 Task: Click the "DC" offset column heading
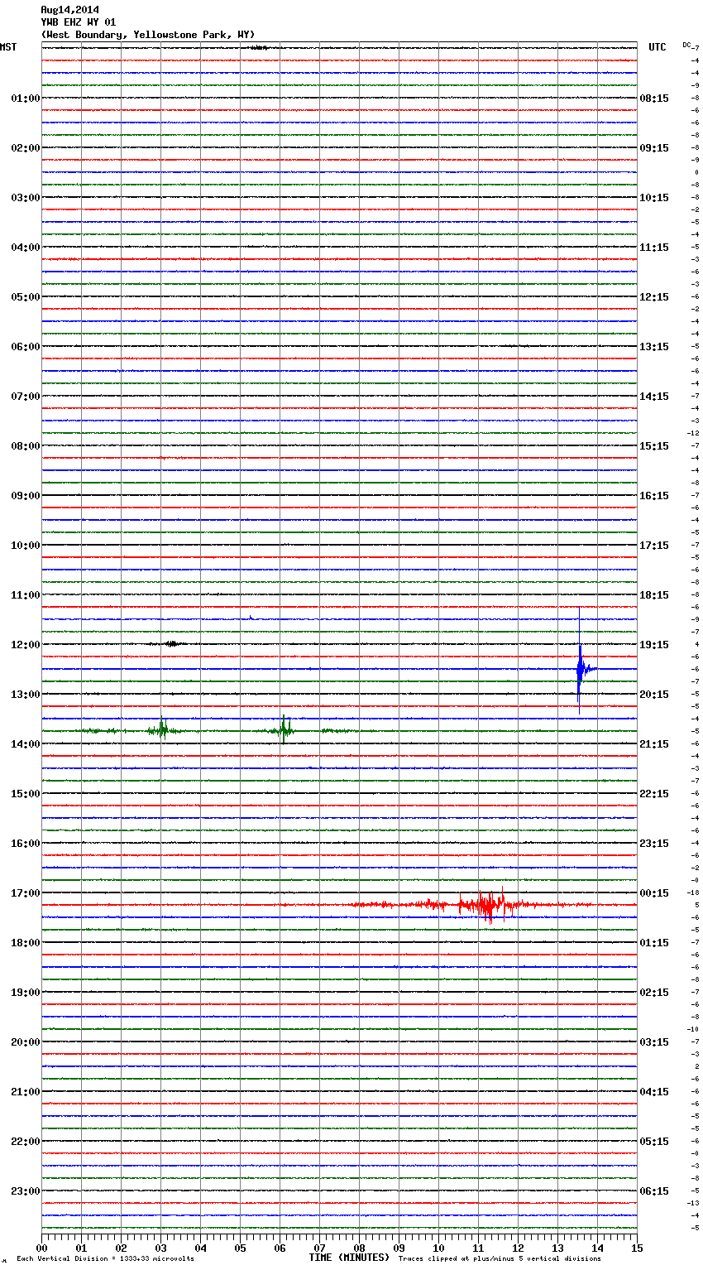[686, 45]
